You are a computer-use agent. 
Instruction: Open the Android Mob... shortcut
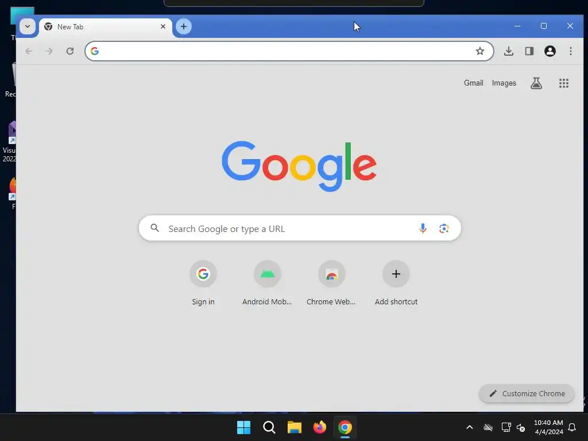coord(267,283)
